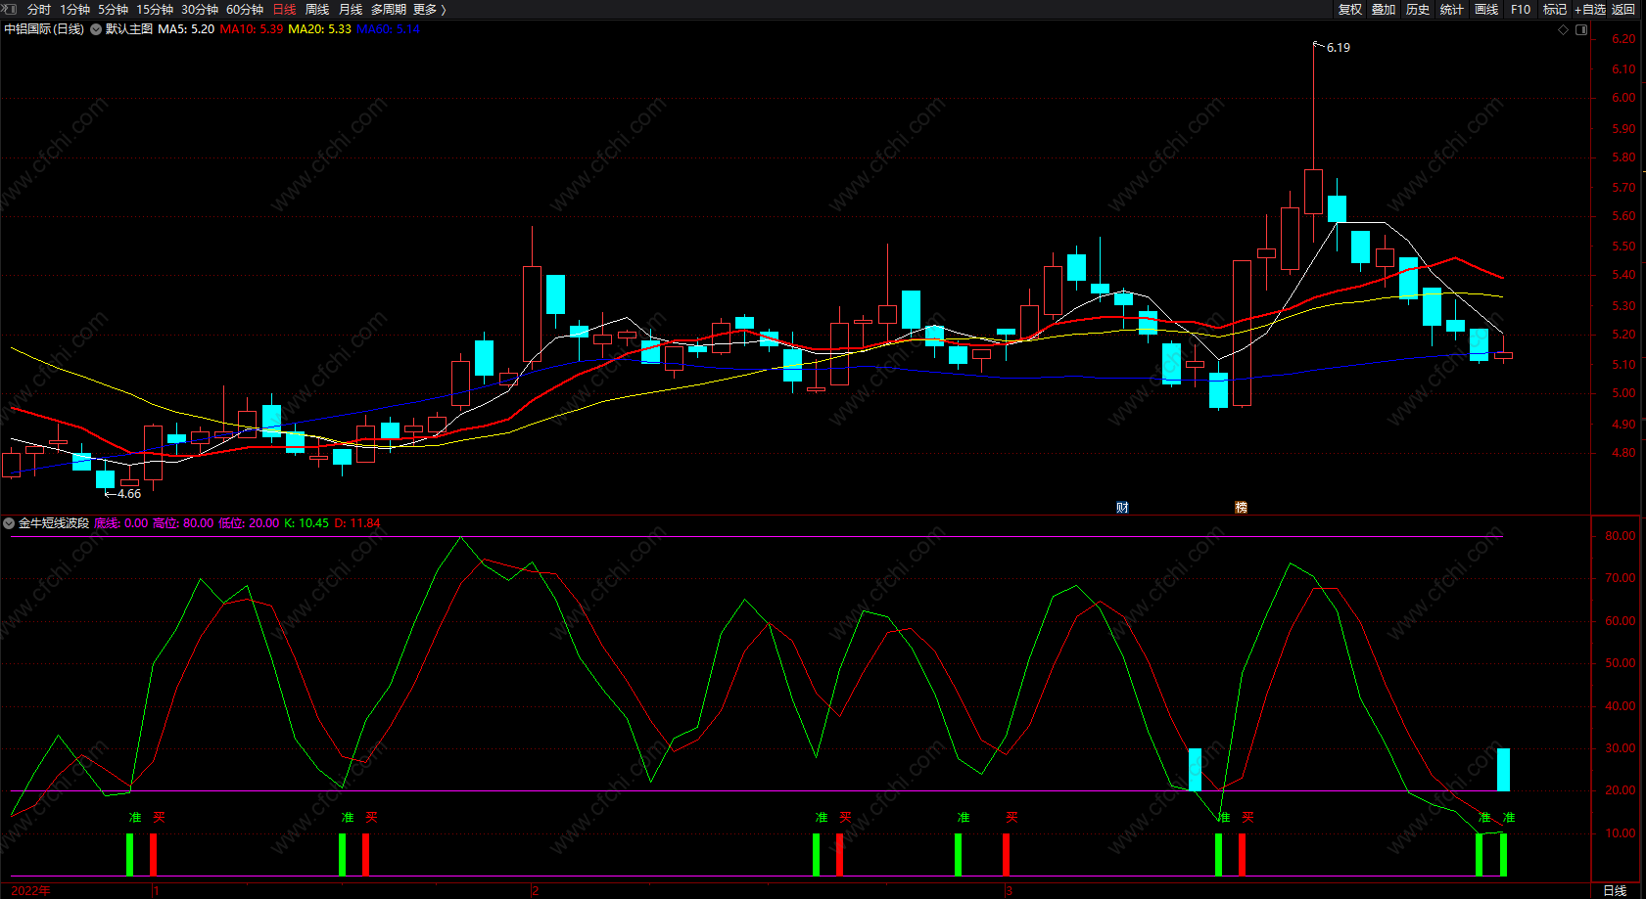Click the diamond marker icon above the price axis
This screenshot has height=899, width=1646.
[x=1564, y=29]
